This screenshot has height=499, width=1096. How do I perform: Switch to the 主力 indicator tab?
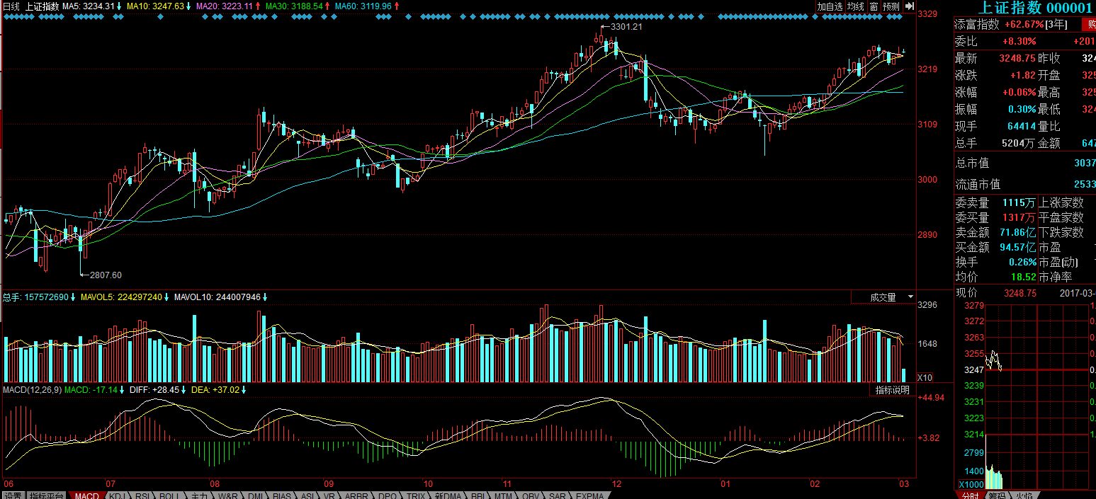pos(199,495)
